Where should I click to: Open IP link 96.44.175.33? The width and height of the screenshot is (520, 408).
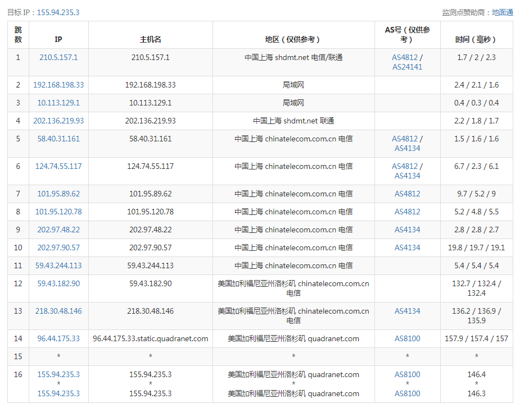click(x=58, y=338)
